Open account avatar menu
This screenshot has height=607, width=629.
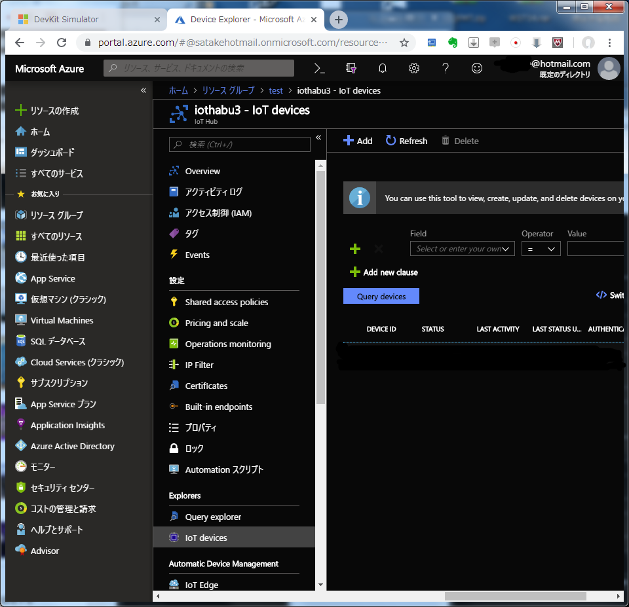coord(609,69)
